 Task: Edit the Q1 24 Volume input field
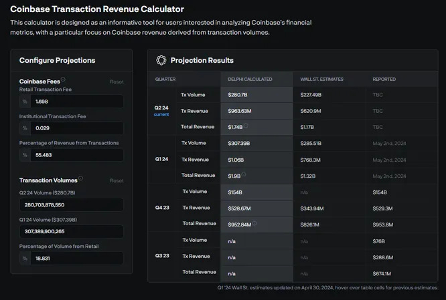pos(72,231)
